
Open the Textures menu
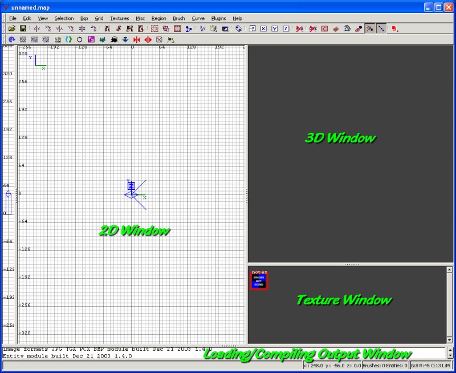119,18
